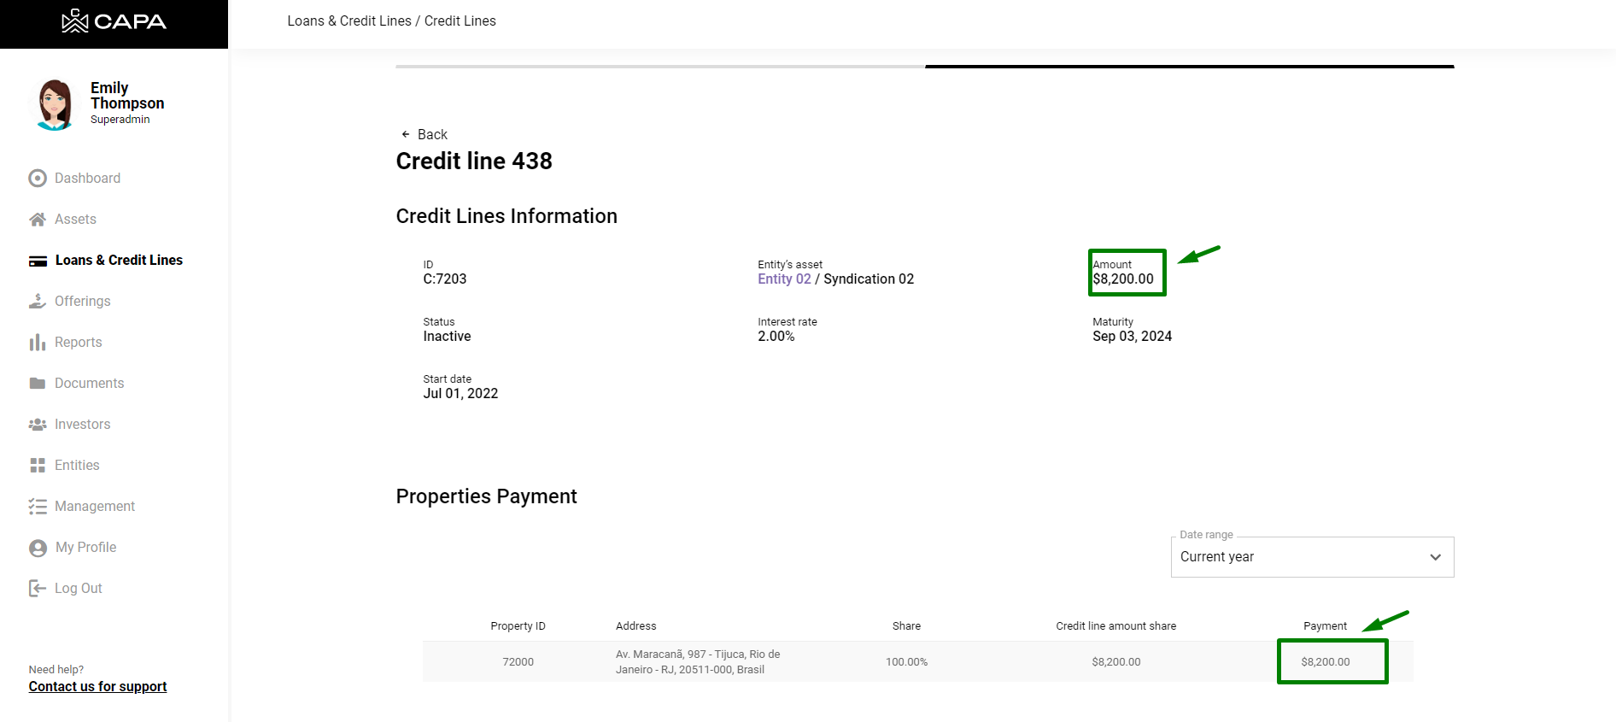
Task: Select Loans & Credit Lines menu item
Action: pyautogui.click(x=119, y=260)
